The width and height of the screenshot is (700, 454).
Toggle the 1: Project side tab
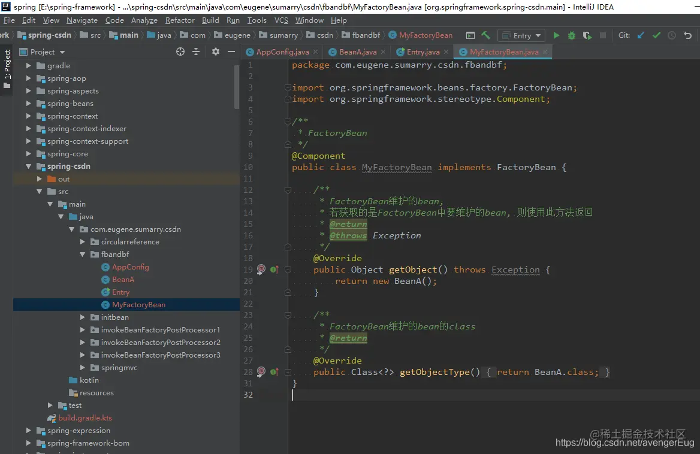(7, 69)
